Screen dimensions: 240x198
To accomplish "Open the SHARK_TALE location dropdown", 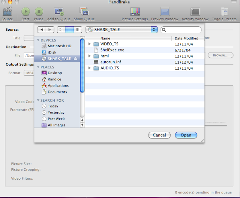I will click(x=121, y=30).
